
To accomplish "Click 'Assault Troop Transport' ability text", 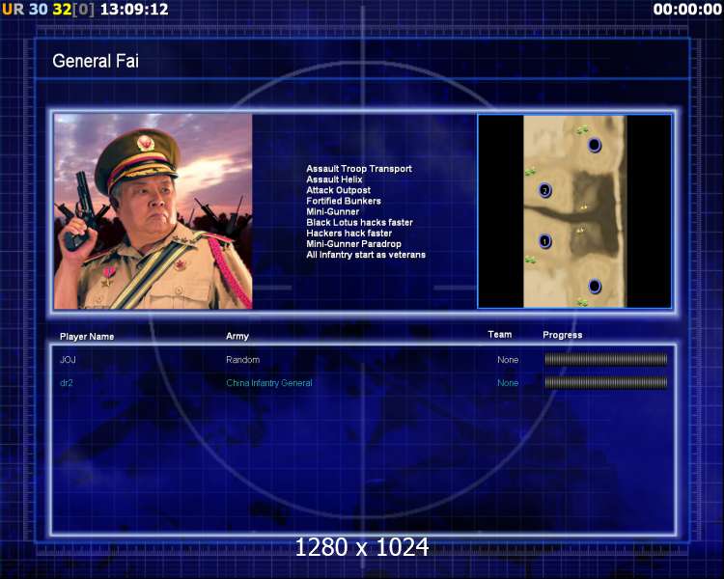I will point(359,169).
